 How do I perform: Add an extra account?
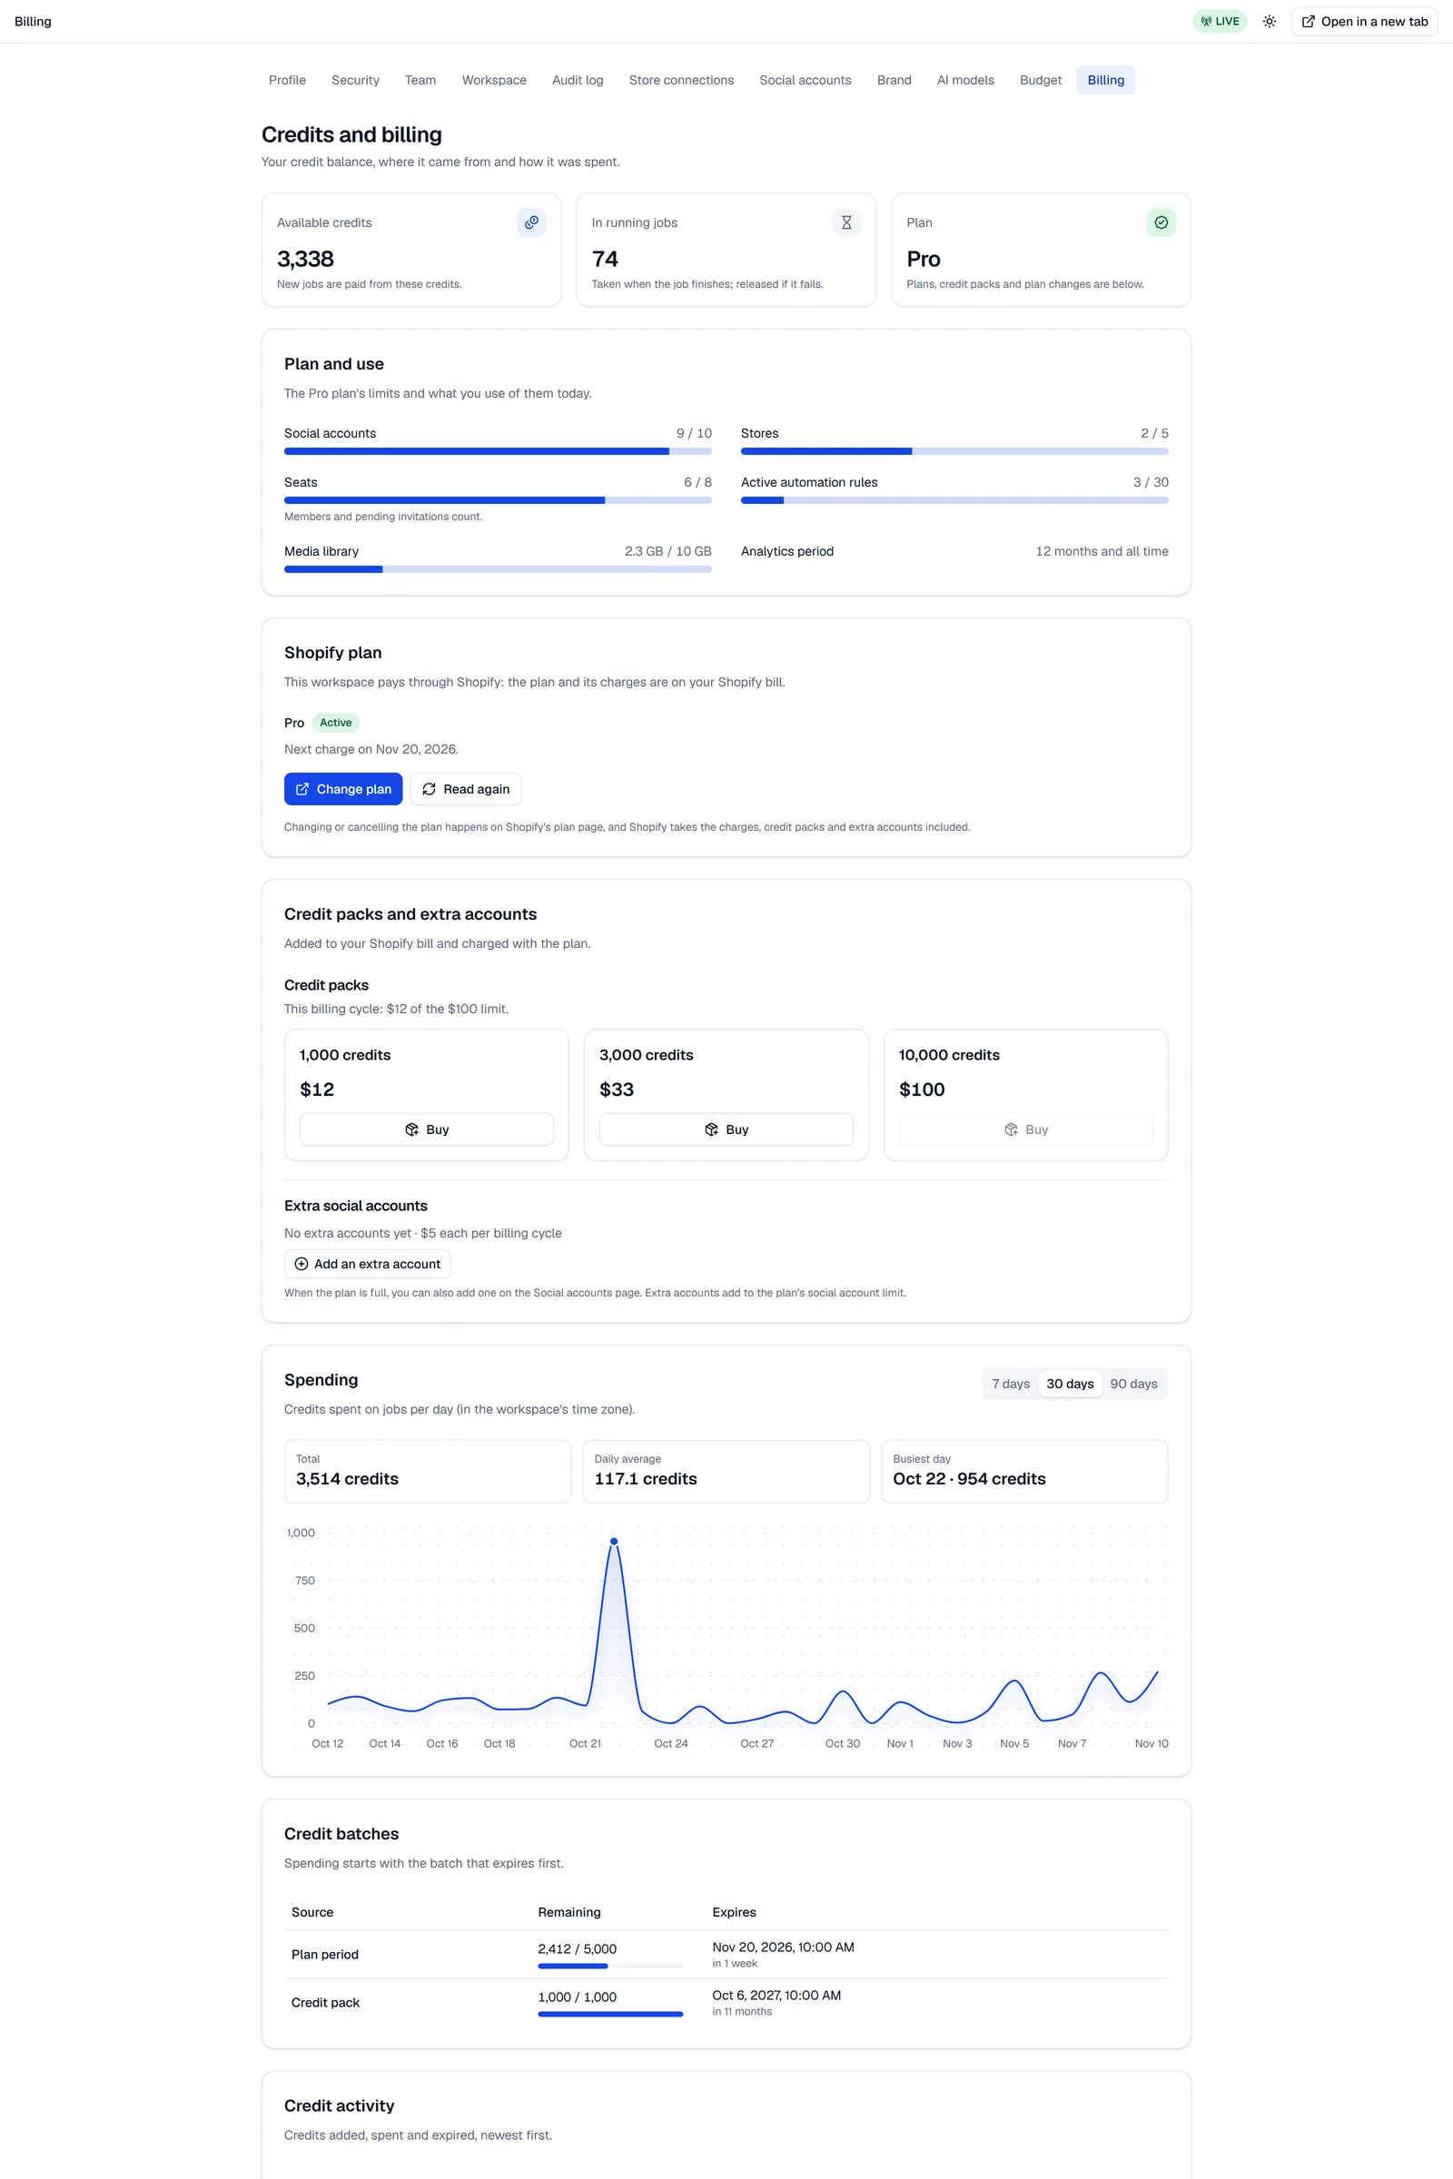[367, 1264]
